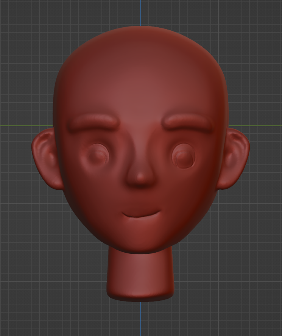Click the eyebrow on the screen's right side
The height and width of the screenshot is (336, 282).
188,122
